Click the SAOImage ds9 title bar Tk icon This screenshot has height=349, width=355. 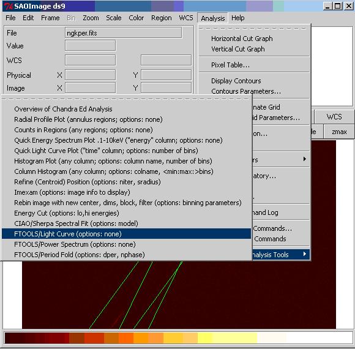[8, 6]
